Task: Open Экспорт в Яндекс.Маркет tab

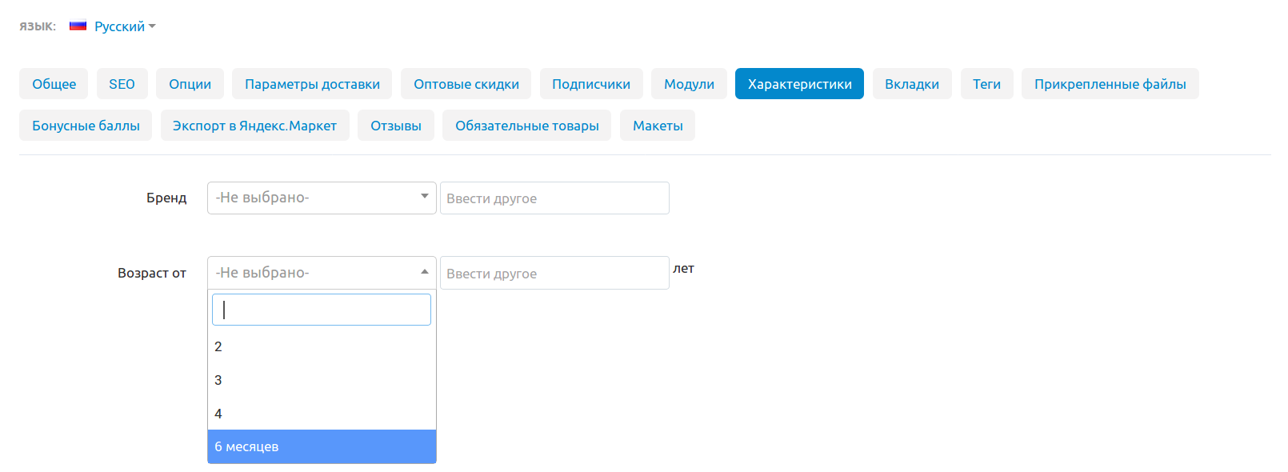Action: pyautogui.click(x=254, y=126)
